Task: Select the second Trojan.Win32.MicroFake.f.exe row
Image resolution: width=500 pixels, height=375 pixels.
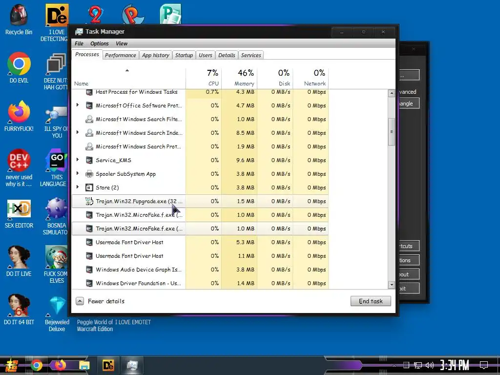Action: coord(200,229)
